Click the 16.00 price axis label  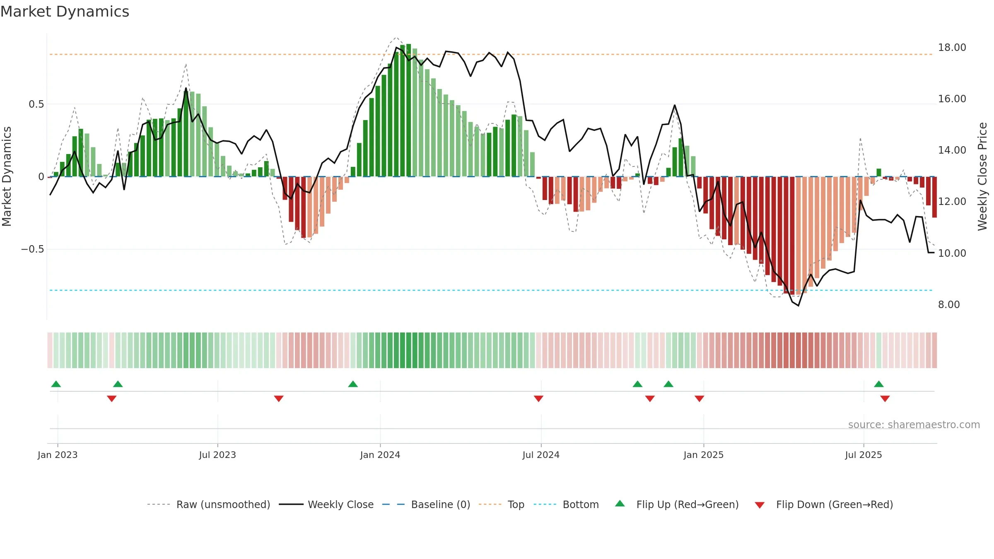click(x=952, y=99)
